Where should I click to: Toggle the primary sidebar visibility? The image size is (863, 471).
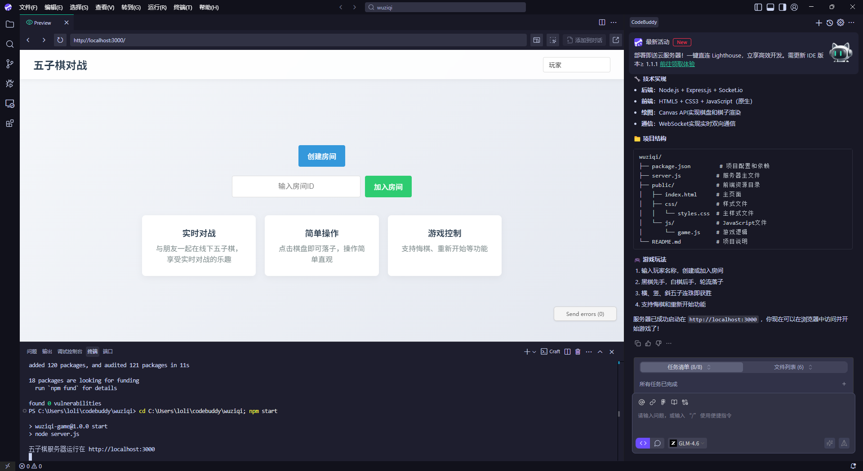[758, 7]
